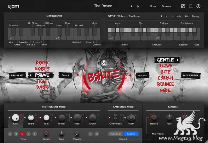Go to next preset arrow beside The Raven
208x143 pixels.
click(x=138, y=6)
